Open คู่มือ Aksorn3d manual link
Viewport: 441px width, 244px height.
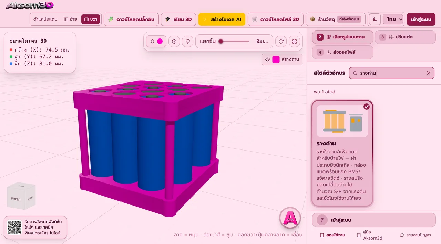pyautogui.click(x=370, y=235)
